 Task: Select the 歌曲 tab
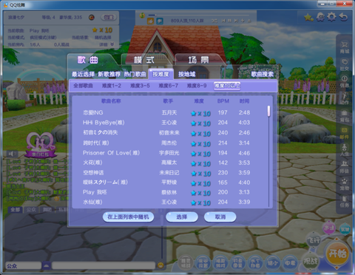point(88,60)
